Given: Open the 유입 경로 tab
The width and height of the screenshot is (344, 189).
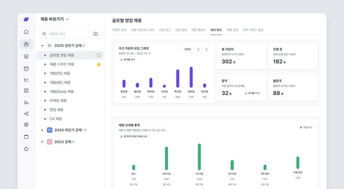Looking at the screenshot, I should click(181, 30).
